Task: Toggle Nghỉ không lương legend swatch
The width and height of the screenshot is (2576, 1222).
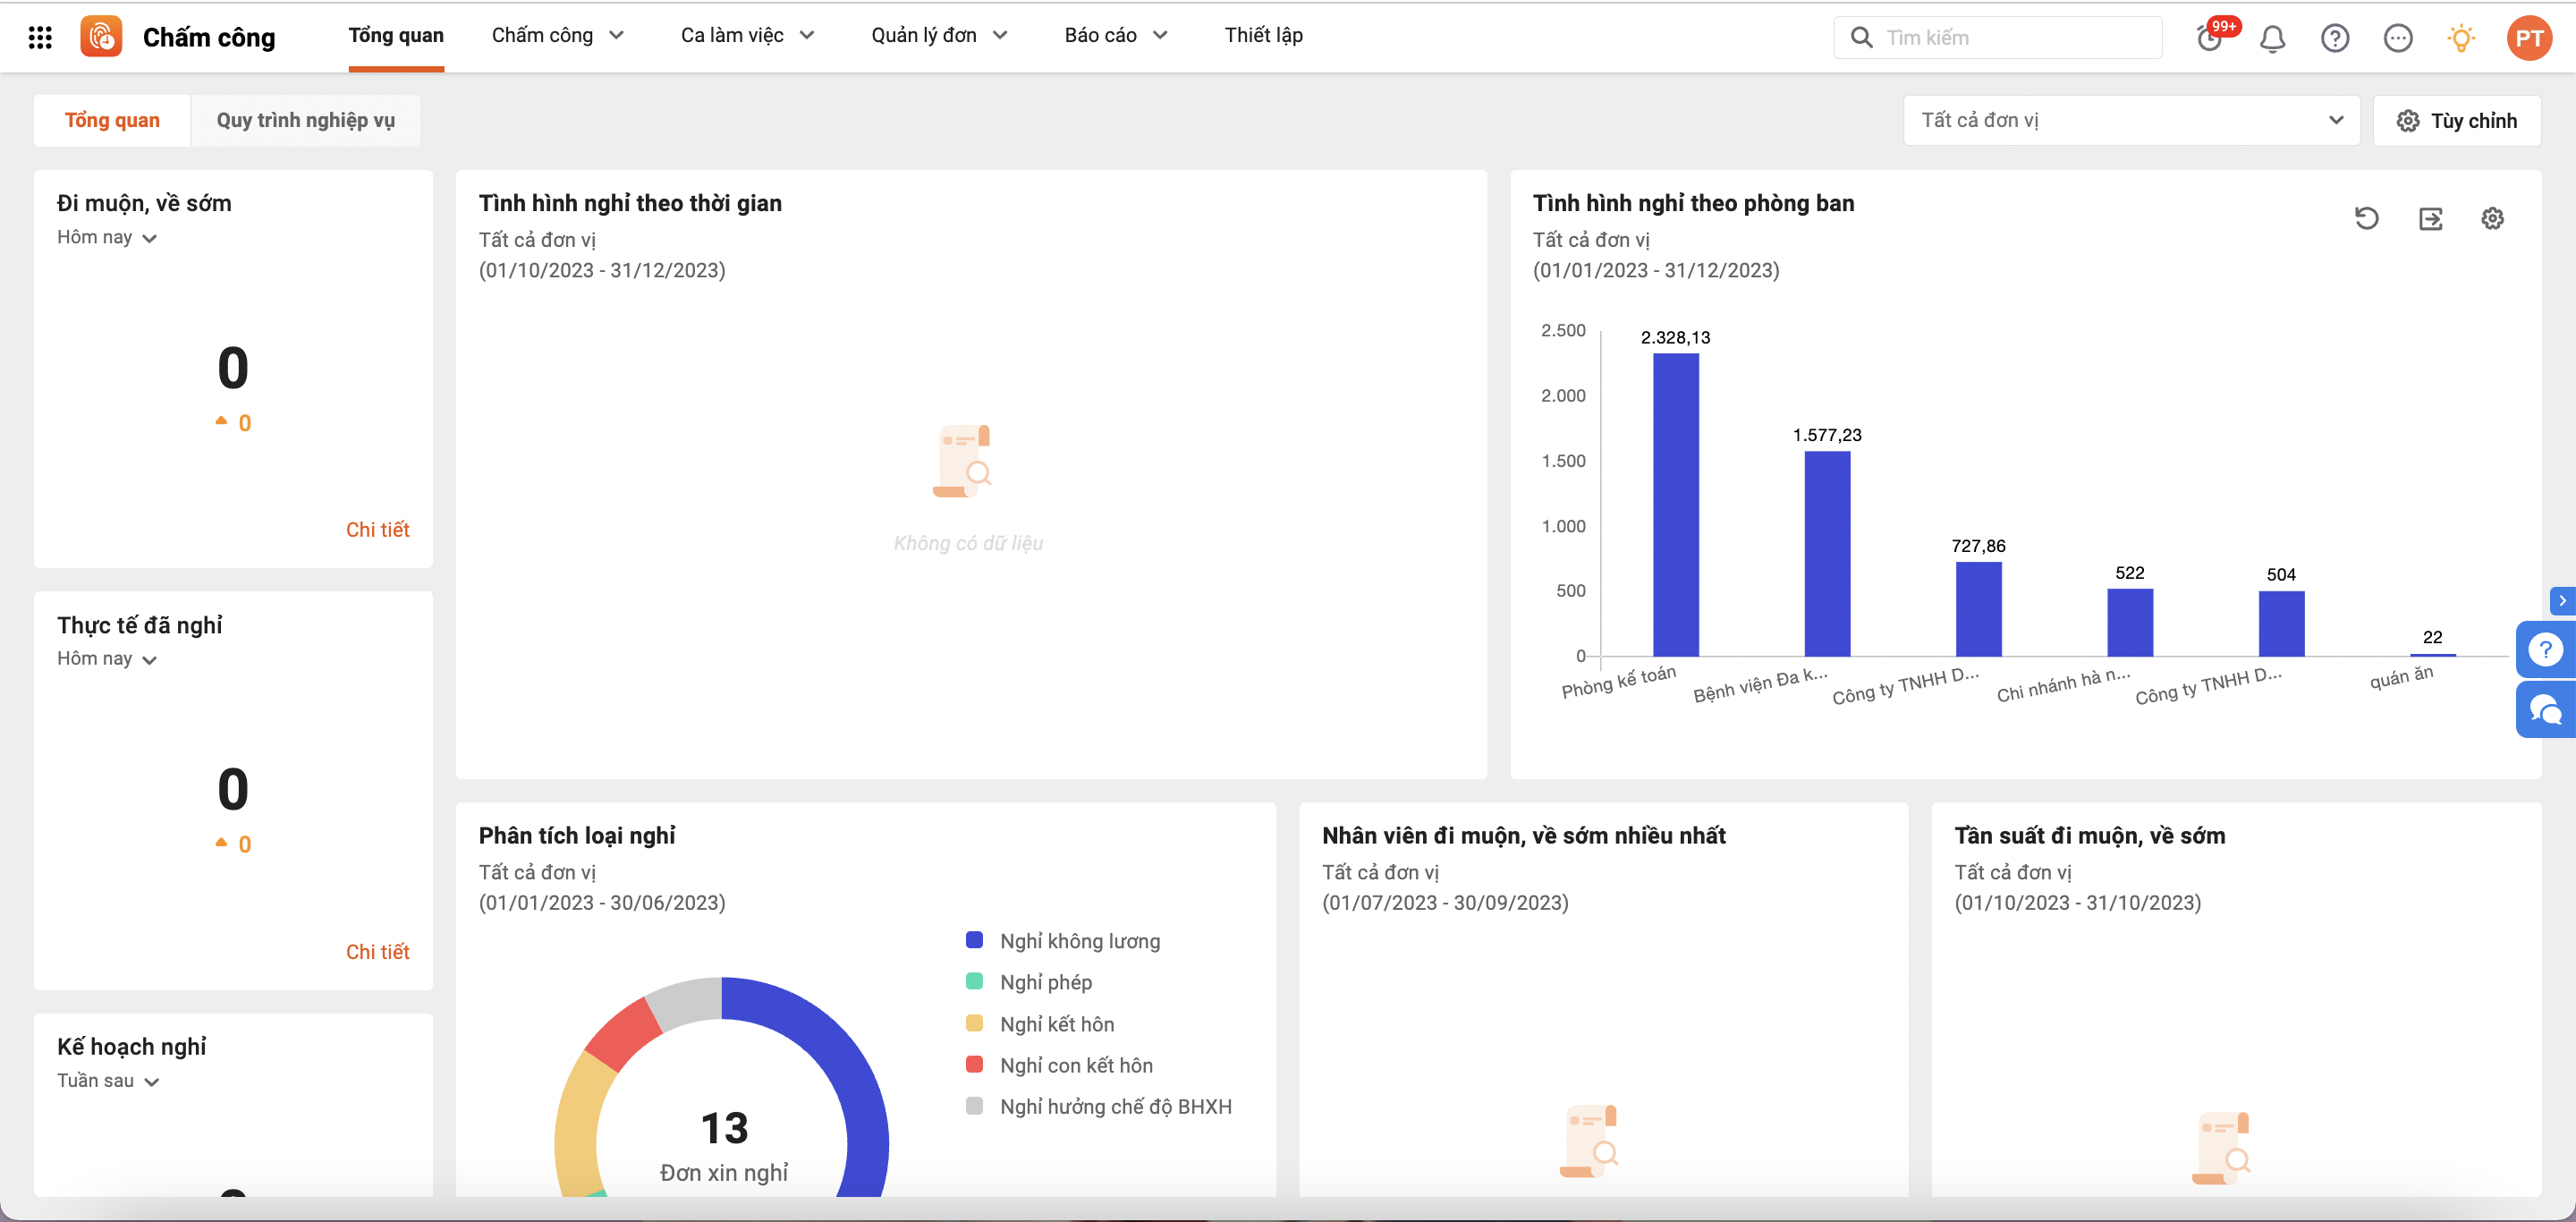Action: [x=974, y=940]
